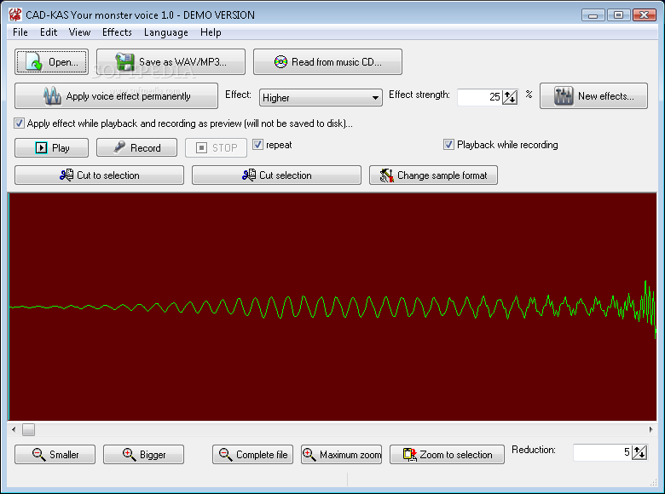Click the Open file button
This screenshot has width=665, height=494.
click(51, 62)
